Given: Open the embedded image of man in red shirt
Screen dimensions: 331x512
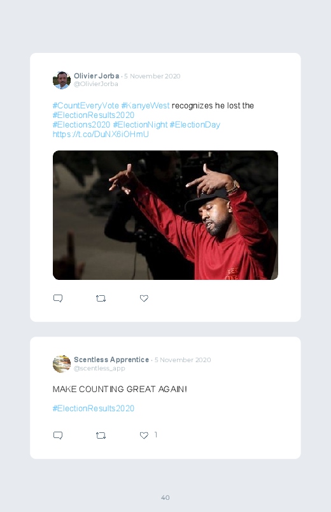Looking at the screenshot, I should 165,215.
